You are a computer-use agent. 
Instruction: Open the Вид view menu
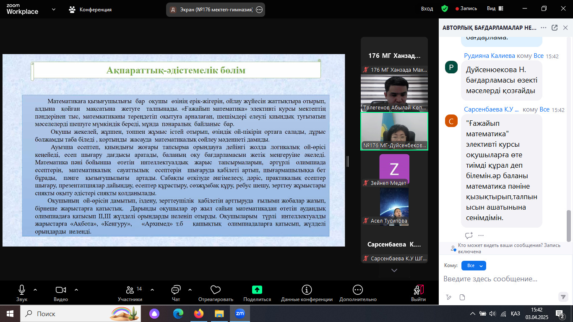[x=494, y=9]
